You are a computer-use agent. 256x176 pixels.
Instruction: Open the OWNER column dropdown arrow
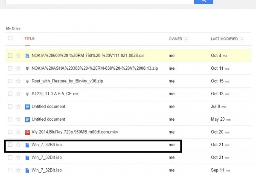click(x=186, y=39)
